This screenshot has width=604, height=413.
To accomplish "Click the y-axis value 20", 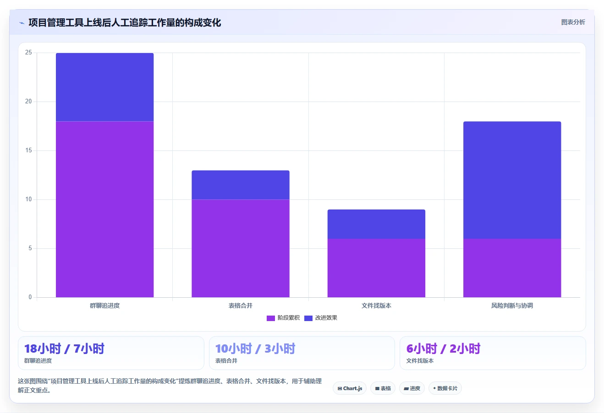I will tap(28, 102).
